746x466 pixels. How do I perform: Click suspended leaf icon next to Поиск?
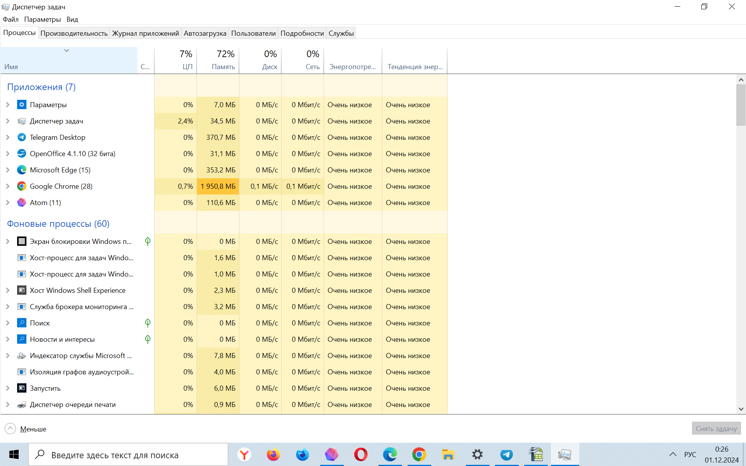[x=148, y=323]
